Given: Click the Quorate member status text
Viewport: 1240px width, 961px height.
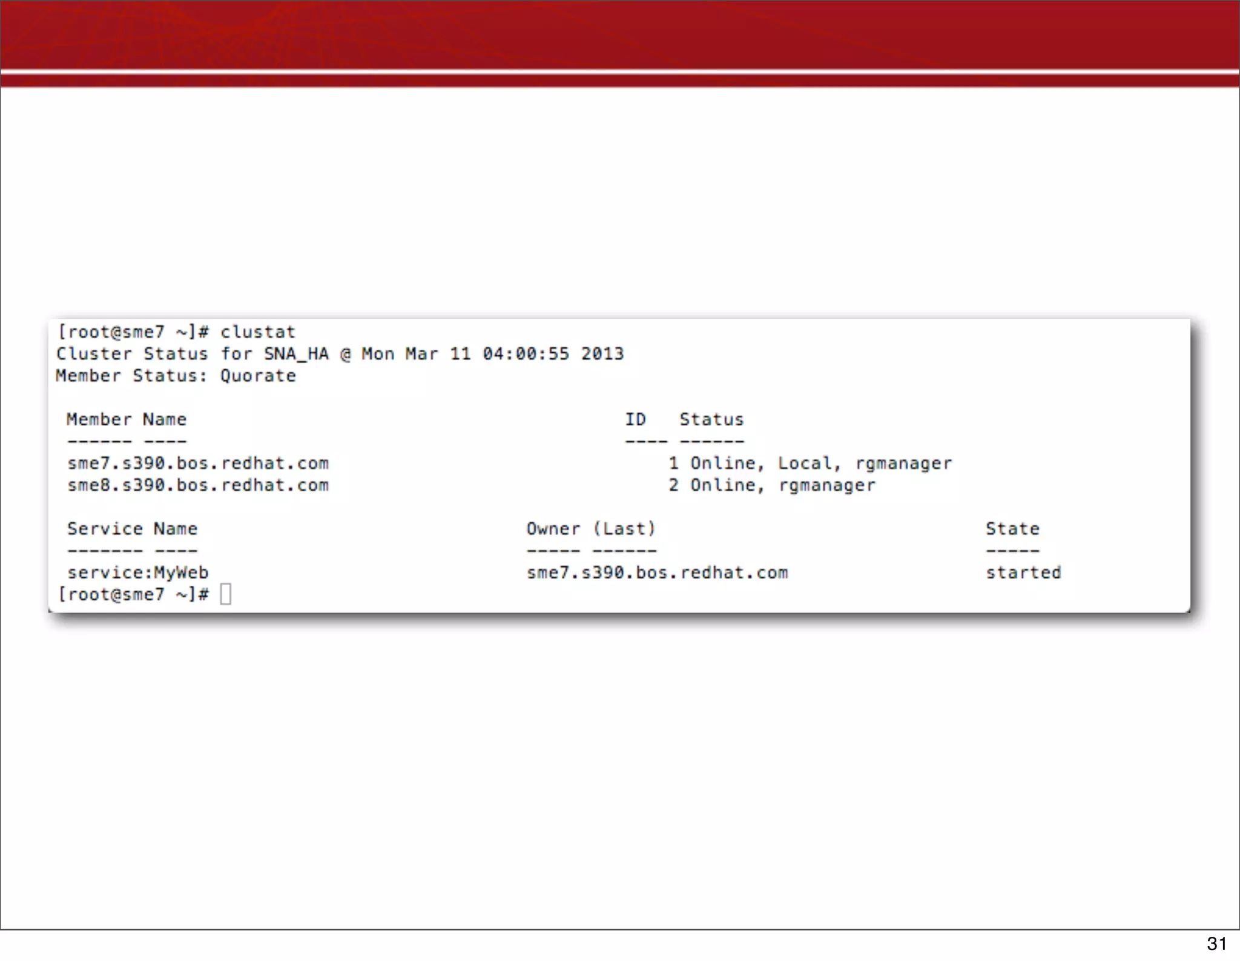Looking at the screenshot, I should (x=258, y=376).
